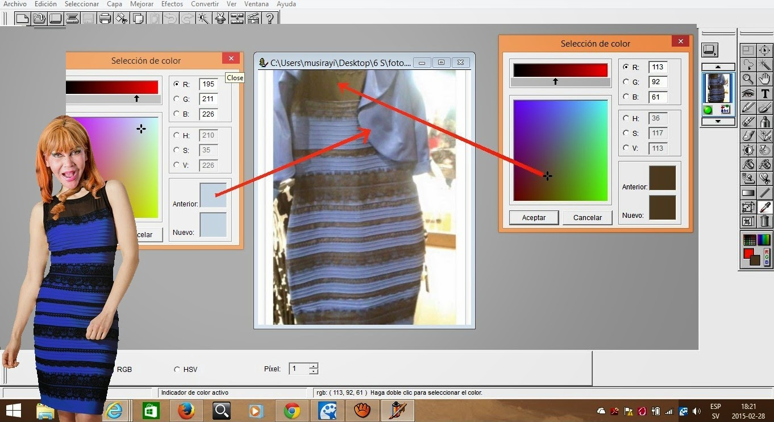Select the lasso selection tool
Screen dimensions: 774x422
748,65
